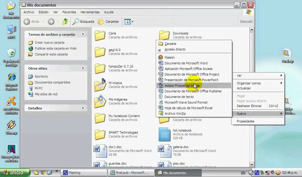The height and width of the screenshot is (177, 302).
Task: Choose Documento de Microsoft Office Project
Action: click(194, 74)
